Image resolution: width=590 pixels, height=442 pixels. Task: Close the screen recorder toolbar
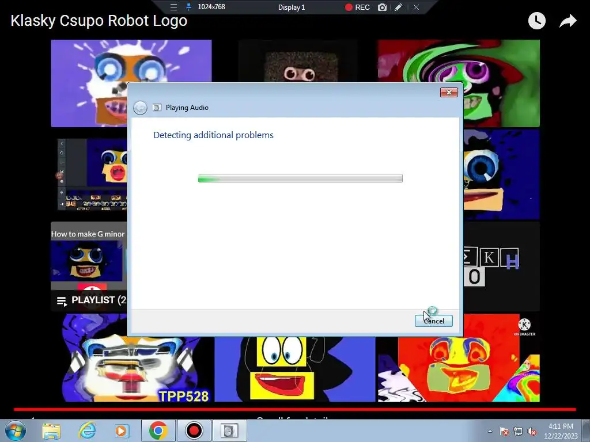click(x=416, y=7)
